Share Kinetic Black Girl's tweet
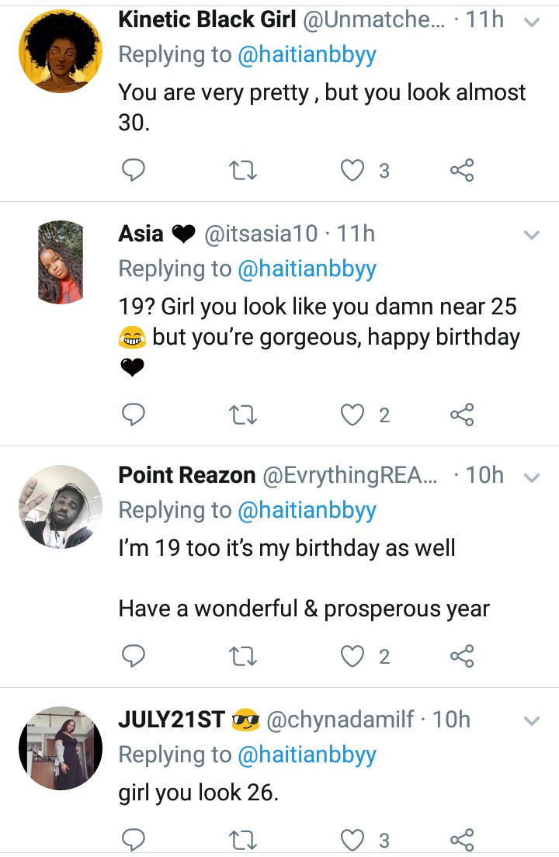This screenshot has height=857, width=559. pyautogui.click(x=462, y=170)
